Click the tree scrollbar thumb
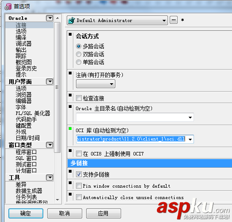 coord(57,87)
